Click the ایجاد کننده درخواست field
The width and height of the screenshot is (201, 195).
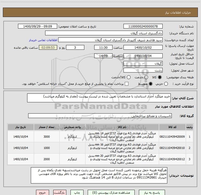[x=110, y=40]
